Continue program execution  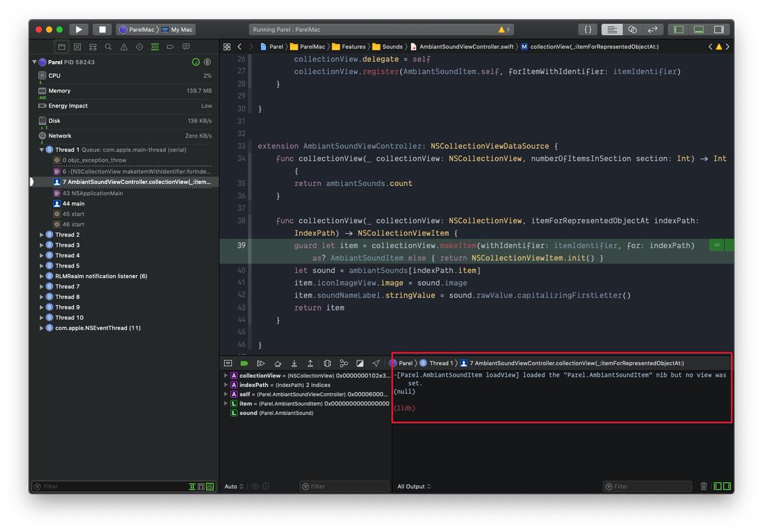coord(261,363)
